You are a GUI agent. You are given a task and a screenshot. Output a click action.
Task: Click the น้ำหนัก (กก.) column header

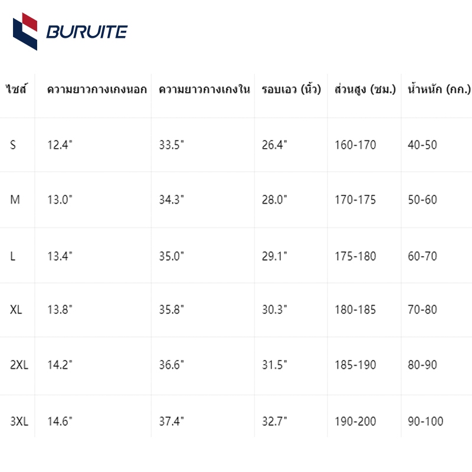click(439, 89)
